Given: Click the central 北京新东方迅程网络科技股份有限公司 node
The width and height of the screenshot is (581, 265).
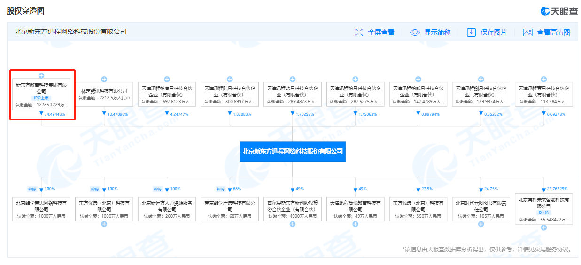Looking at the screenshot, I should tap(292, 151).
